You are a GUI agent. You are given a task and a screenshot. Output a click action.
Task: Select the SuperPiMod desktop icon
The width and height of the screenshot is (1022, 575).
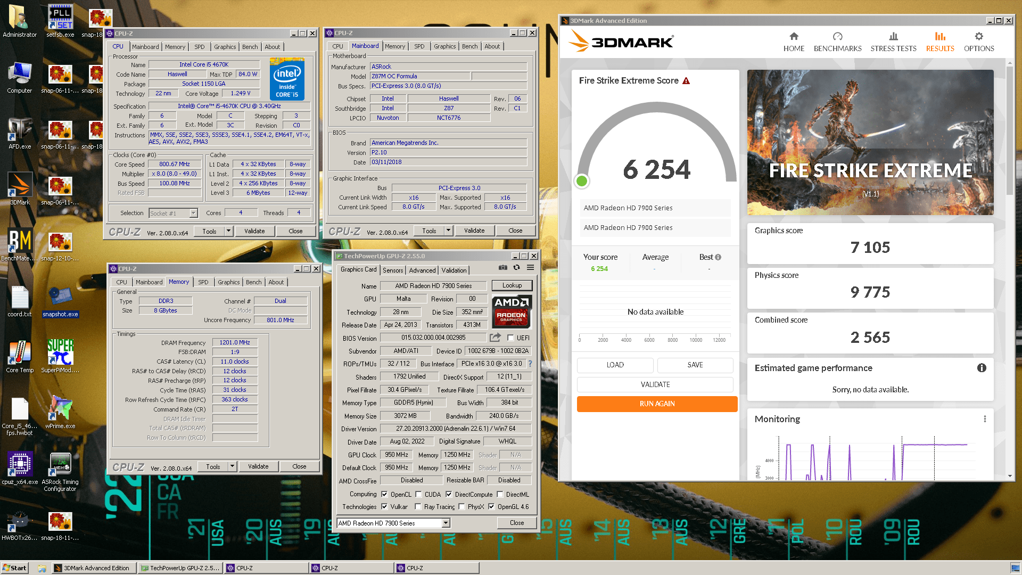point(60,357)
